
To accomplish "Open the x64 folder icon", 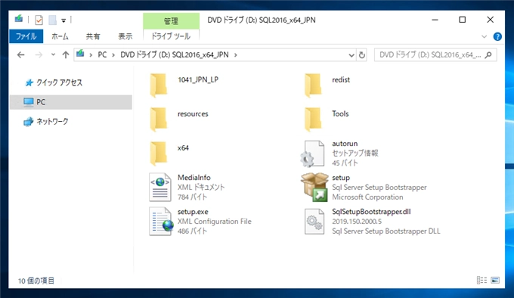I will tap(159, 154).
